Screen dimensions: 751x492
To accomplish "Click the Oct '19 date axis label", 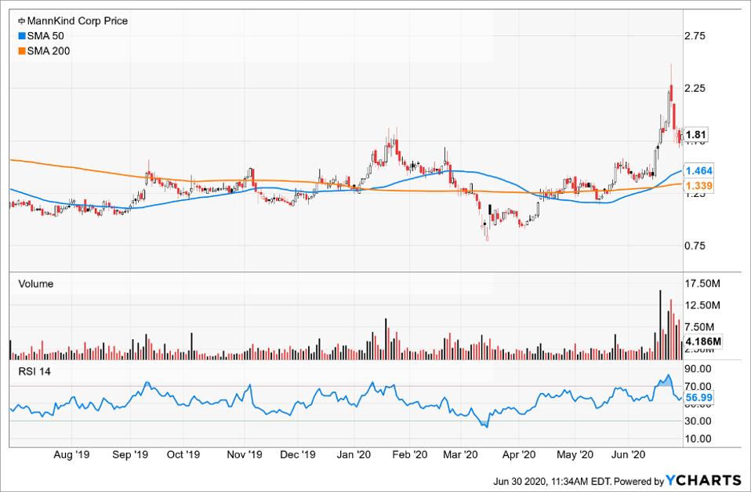I will [183, 454].
